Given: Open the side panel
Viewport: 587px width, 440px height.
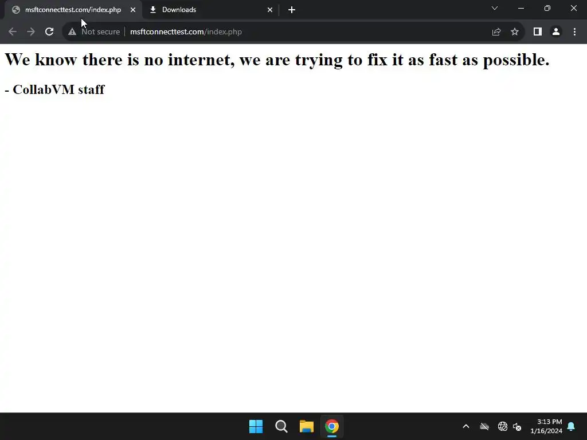Looking at the screenshot, I should [538, 32].
